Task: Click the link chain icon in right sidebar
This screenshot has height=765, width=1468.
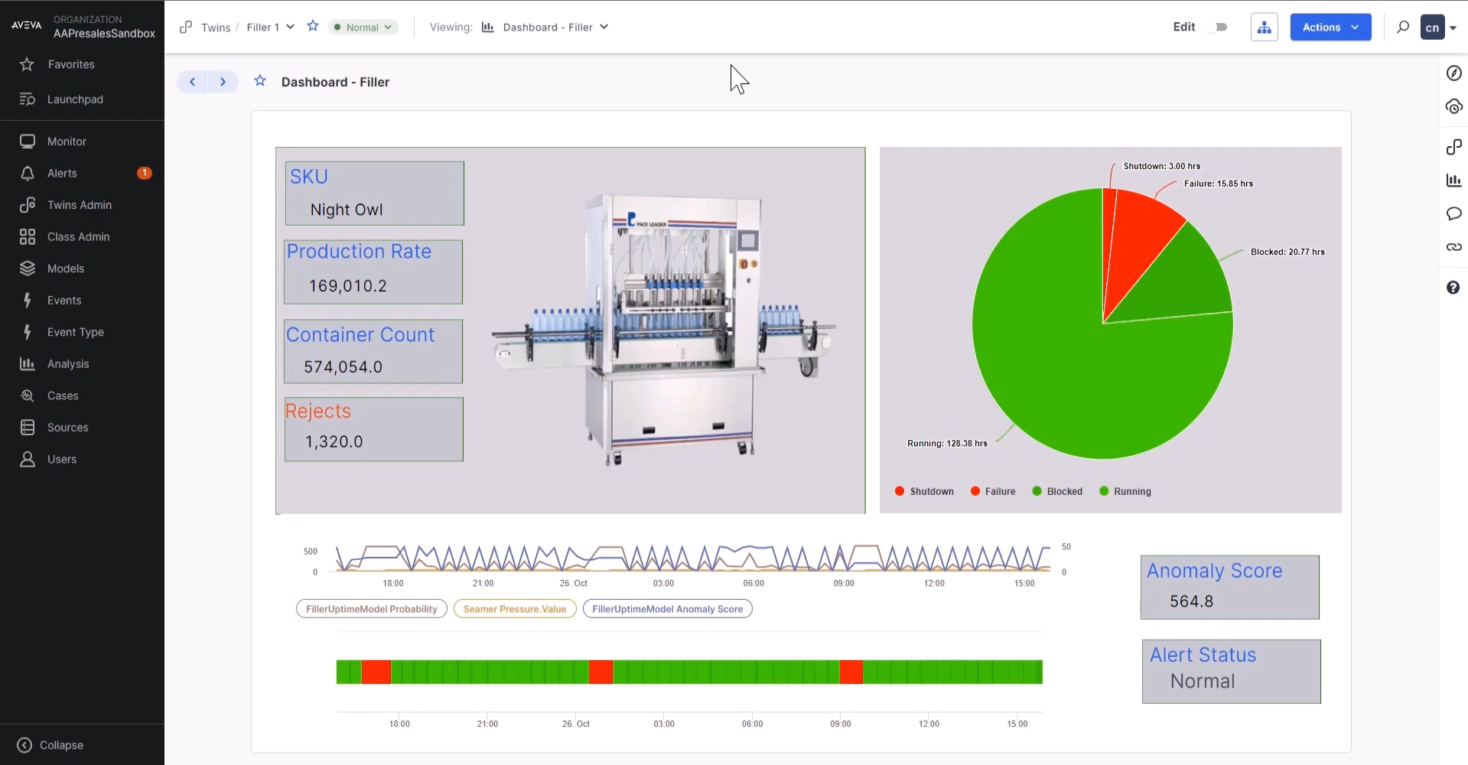Action: [1453, 247]
